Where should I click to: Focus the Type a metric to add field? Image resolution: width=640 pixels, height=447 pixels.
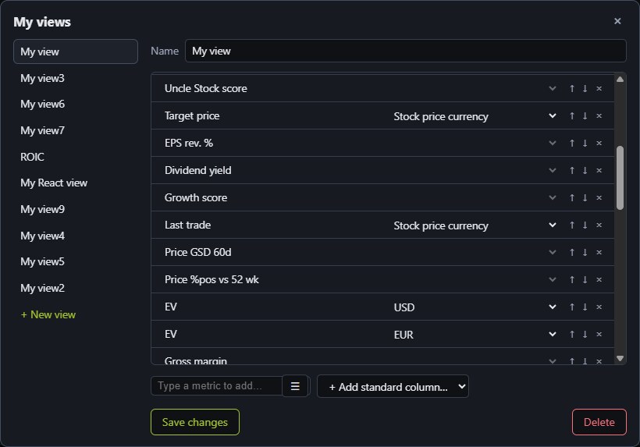[x=216, y=386]
